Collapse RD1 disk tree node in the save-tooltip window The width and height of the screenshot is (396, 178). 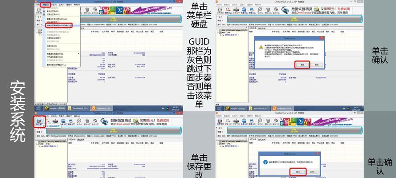coord(37,144)
